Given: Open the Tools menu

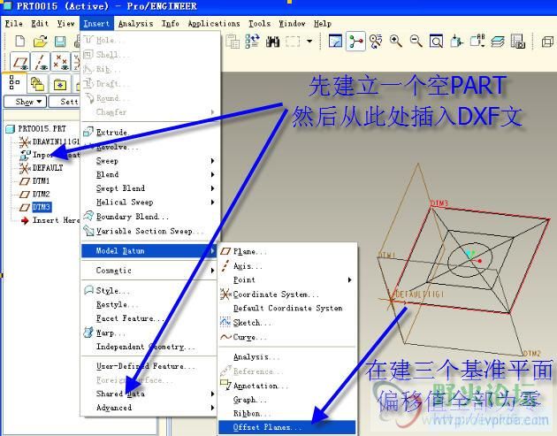Looking at the screenshot, I should point(259,24).
